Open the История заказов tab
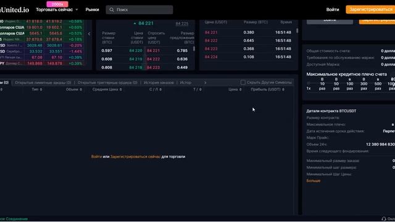This screenshot has height=222, width=395. (x=159, y=83)
